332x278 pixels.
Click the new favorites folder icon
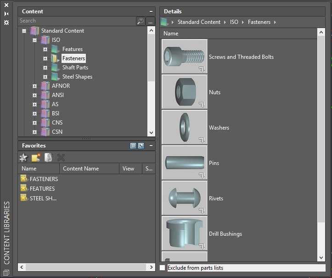point(36,158)
